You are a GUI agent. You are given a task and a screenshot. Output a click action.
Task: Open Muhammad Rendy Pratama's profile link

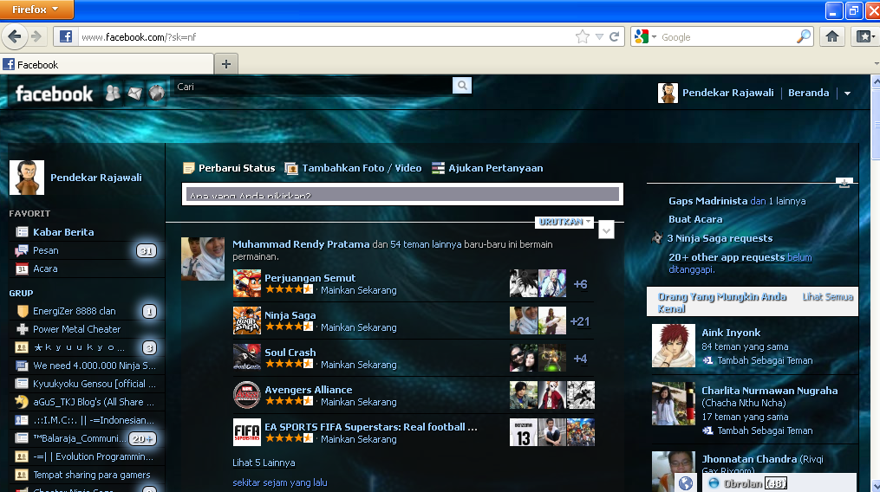(x=301, y=244)
